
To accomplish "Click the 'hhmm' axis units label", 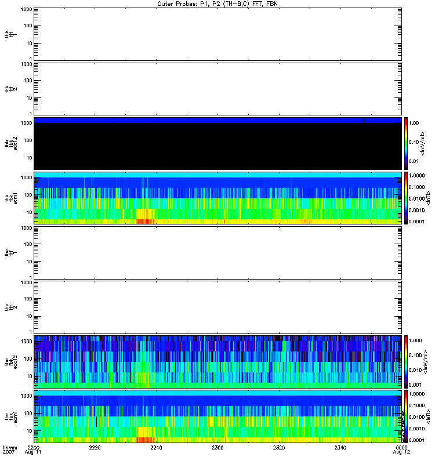I will [10, 448].
